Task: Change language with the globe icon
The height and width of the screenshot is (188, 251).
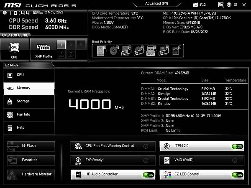Action: [229, 5]
